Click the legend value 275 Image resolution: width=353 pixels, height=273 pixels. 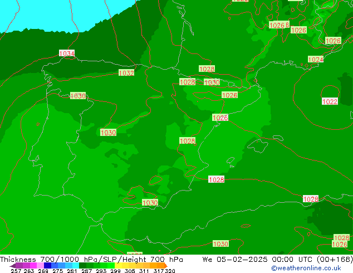[x=58, y=271]
